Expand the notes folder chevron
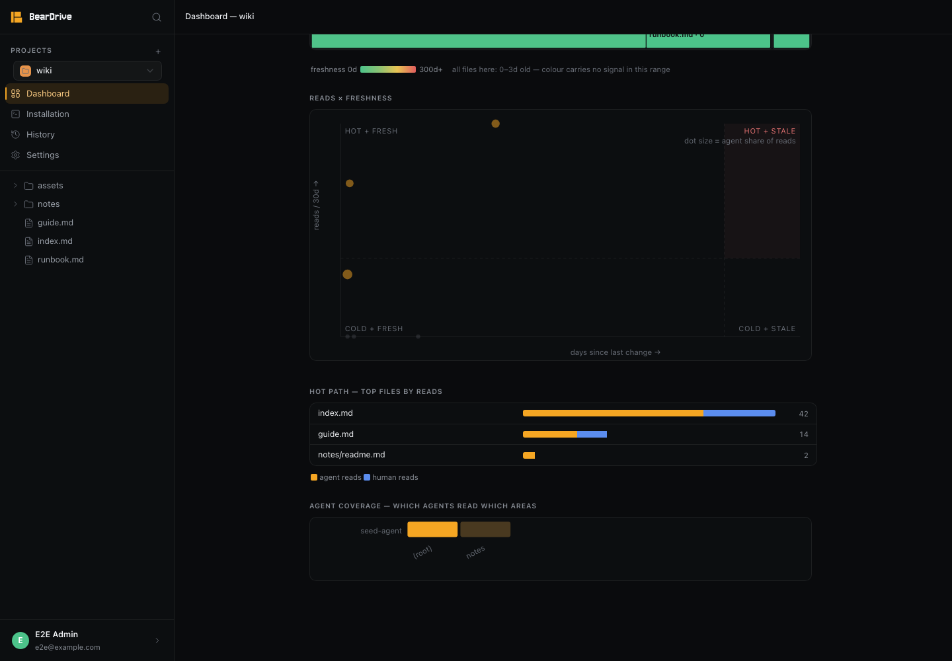 pos(15,204)
